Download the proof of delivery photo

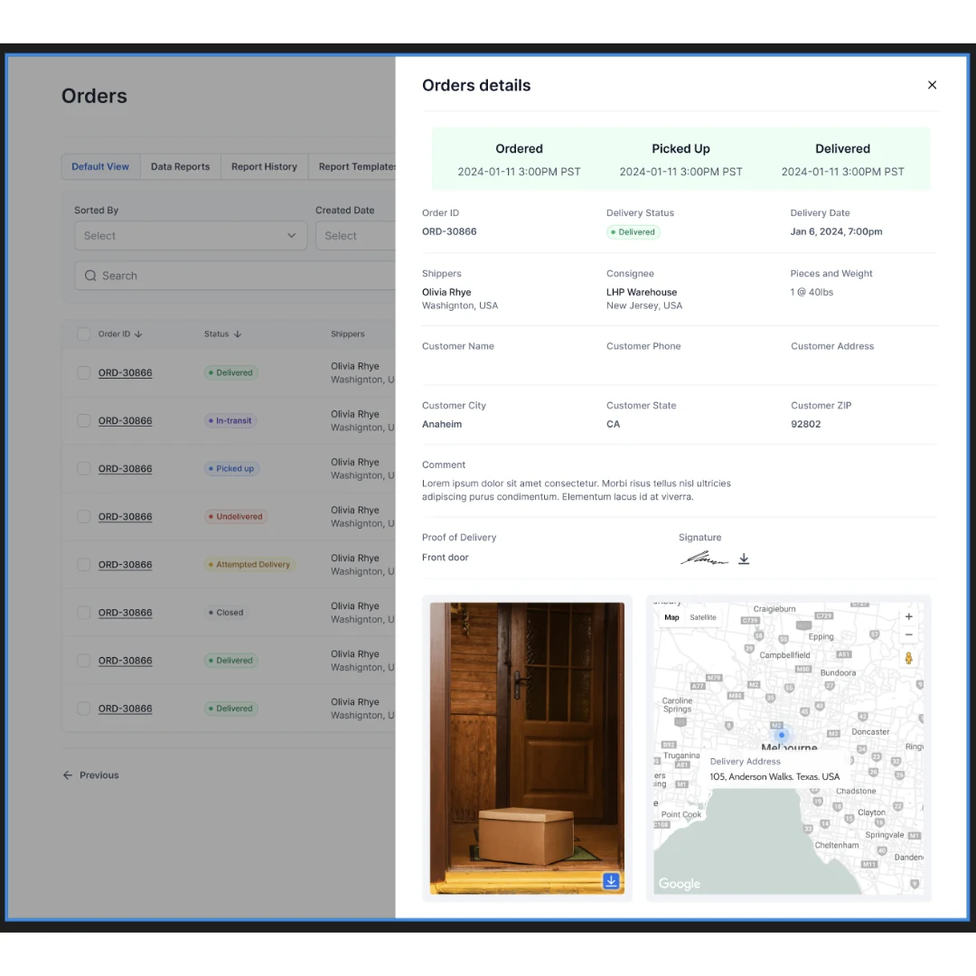pyautogui.click(x=611, y=881)
